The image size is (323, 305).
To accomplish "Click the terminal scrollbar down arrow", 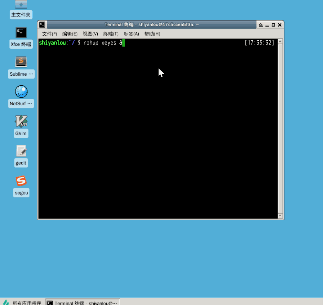I will point(280,216).
